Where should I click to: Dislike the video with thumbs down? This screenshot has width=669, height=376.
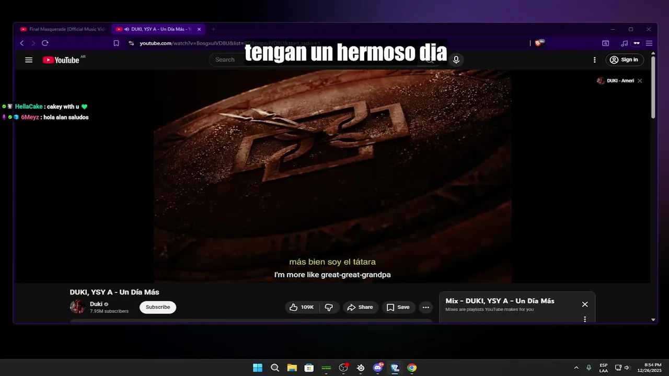(329, 307)
